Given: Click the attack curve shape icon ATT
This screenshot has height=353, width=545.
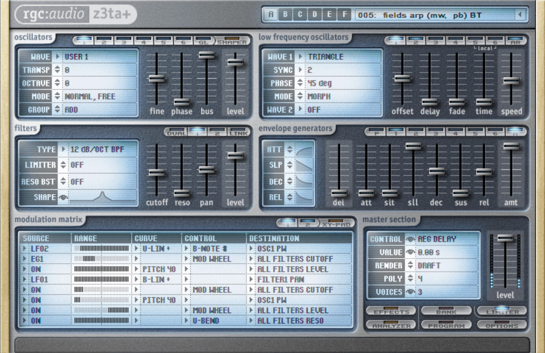Looking at the screenshot, I should 304,150.
